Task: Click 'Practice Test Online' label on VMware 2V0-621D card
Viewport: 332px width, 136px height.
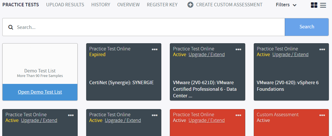Action: pos(194,49)
